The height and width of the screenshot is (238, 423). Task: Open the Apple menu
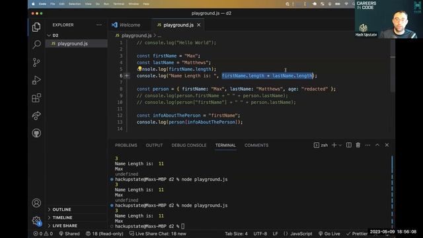click(x=33, y=4)
